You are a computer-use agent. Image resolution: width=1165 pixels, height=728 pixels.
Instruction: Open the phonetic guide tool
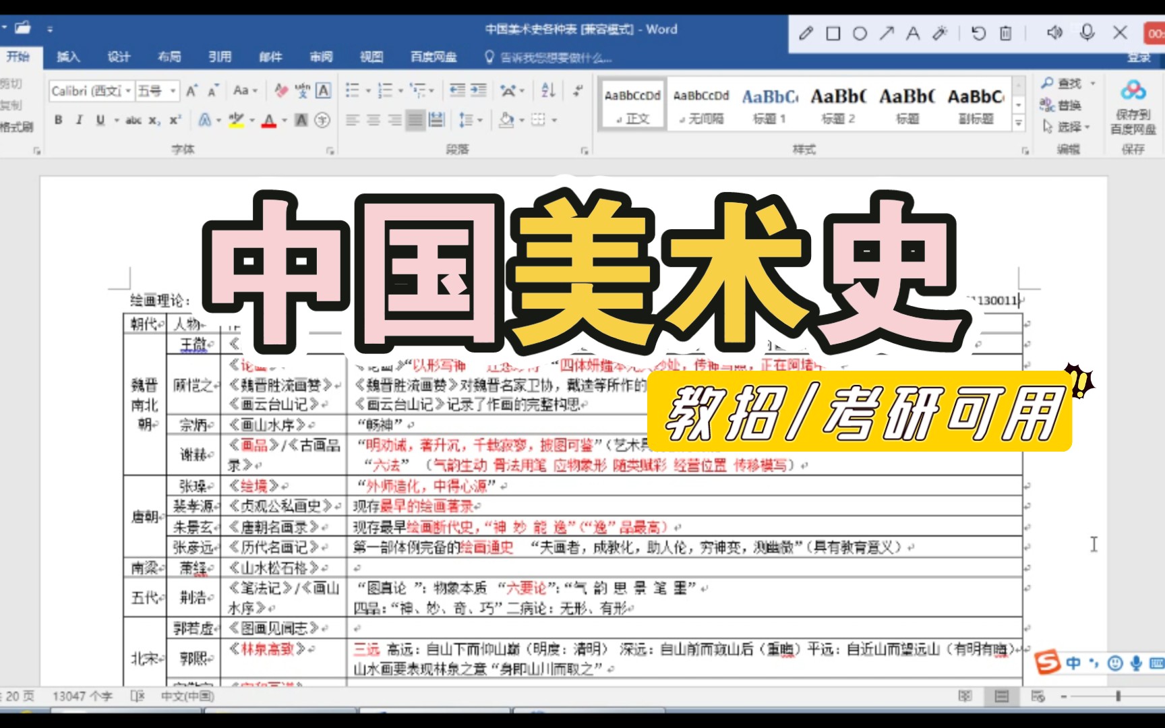coord(303,90)
